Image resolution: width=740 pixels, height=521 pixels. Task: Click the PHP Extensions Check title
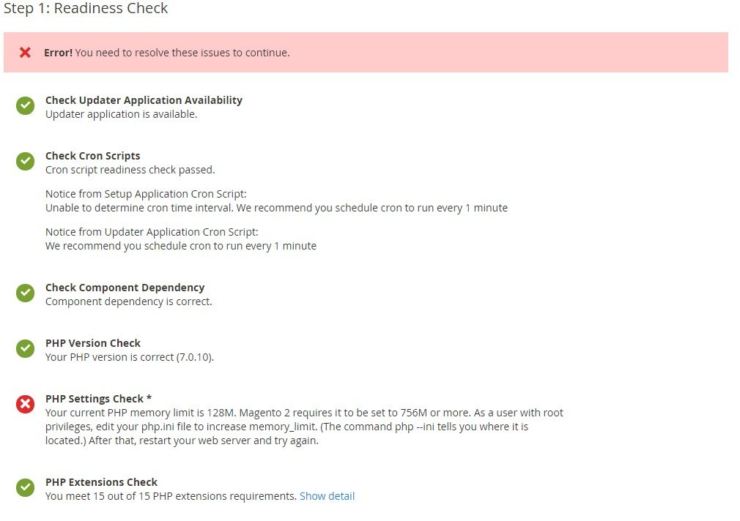[x=101, y=482]
